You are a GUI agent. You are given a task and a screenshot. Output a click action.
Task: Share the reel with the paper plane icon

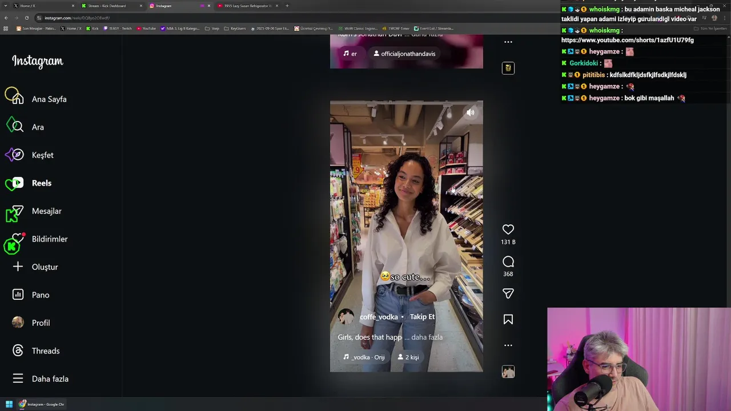[508, 293]
